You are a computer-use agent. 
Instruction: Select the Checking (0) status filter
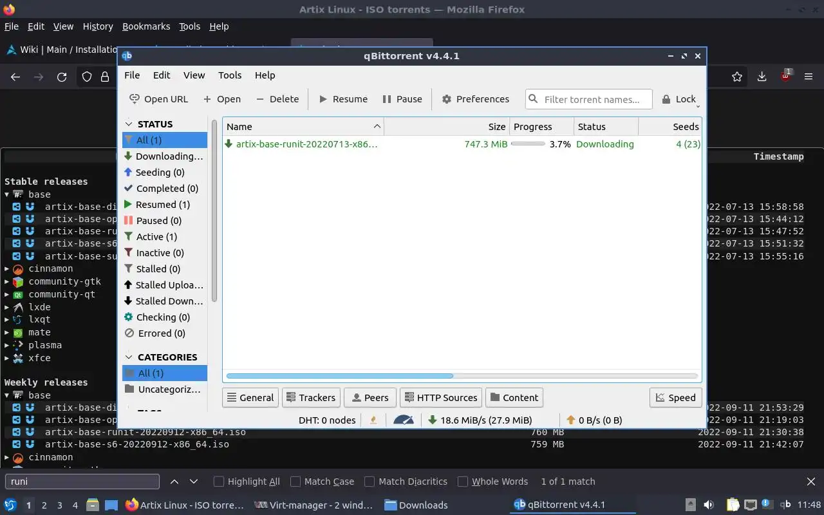click(165, 317)
